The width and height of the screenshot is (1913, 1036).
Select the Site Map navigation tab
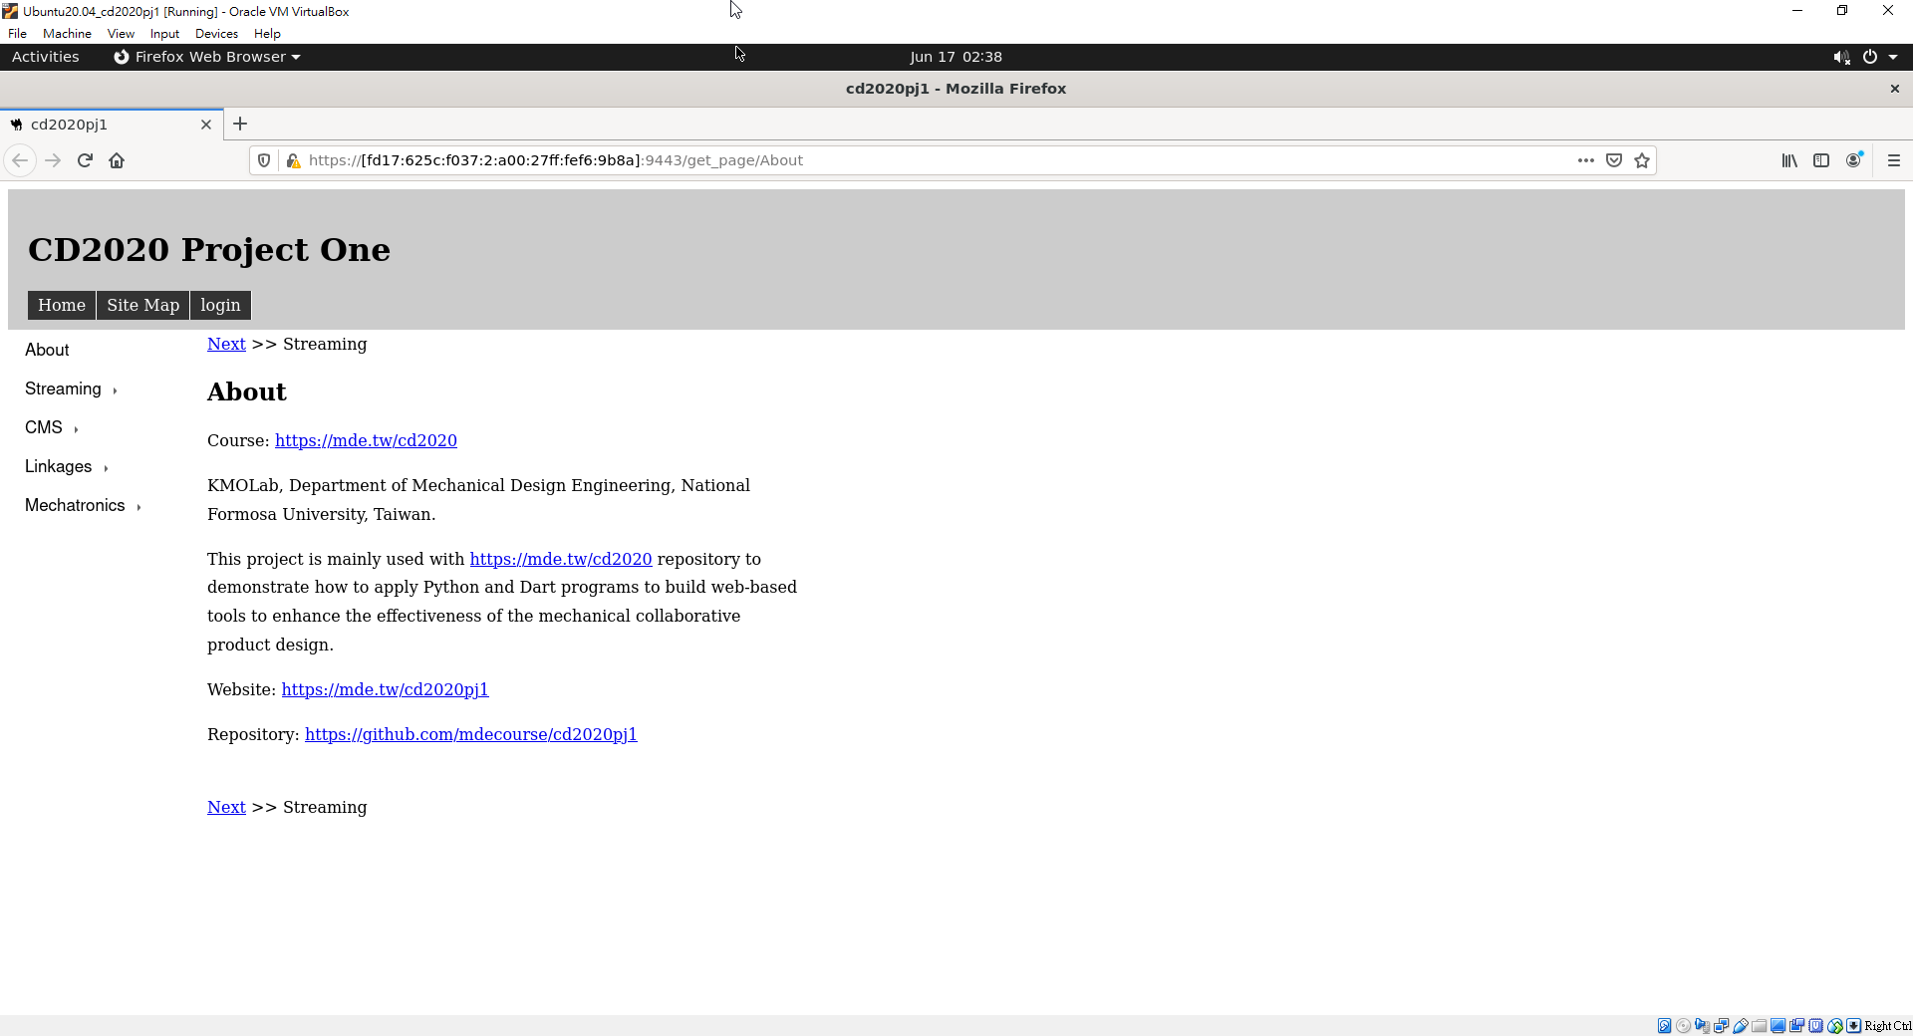[x=142, y=305]
